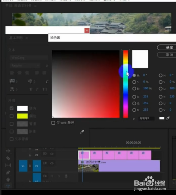The height and width of the screenshot is (195, 176).
Task: Justify text with last line left
Action: pos(37,73)
